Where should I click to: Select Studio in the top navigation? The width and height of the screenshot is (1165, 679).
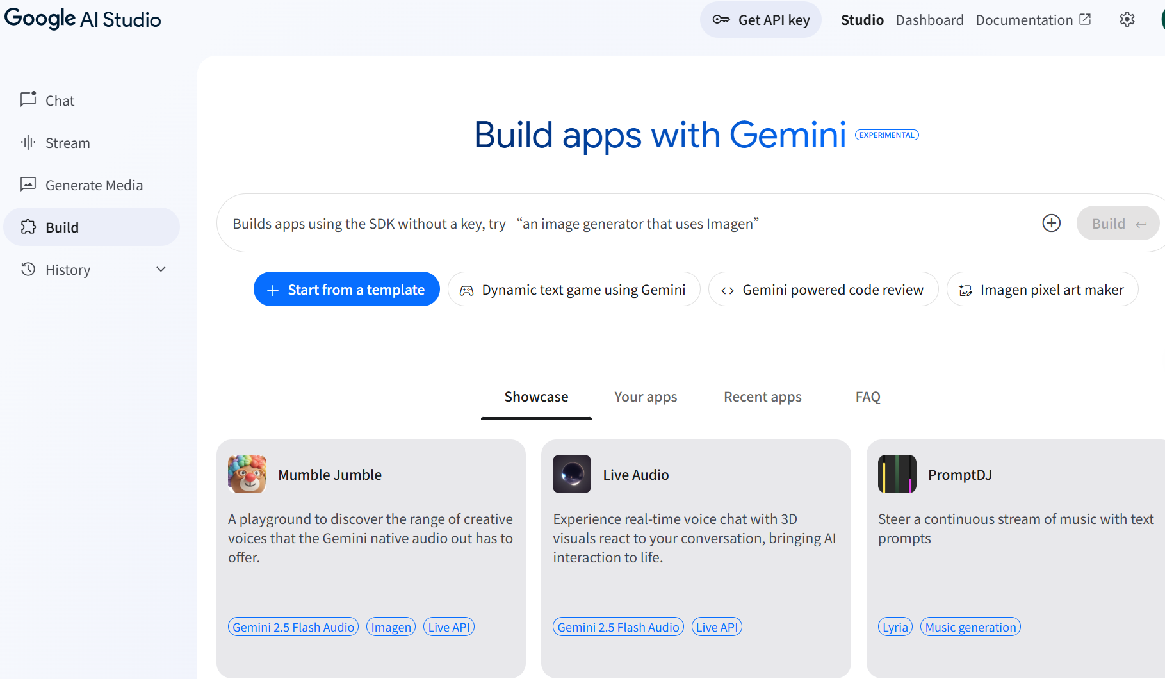(862, 20)
